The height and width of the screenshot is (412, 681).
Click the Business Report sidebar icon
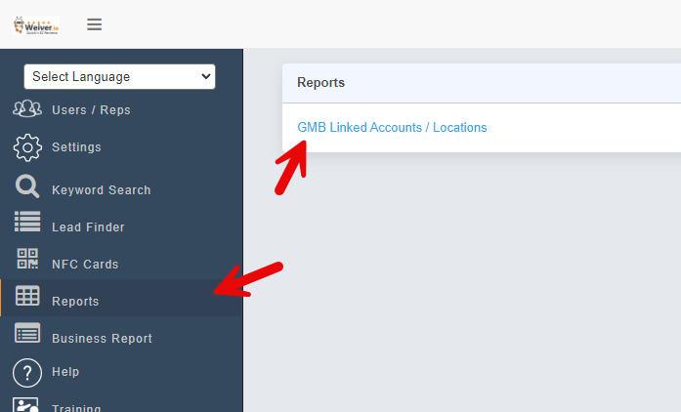pos(27,334)
